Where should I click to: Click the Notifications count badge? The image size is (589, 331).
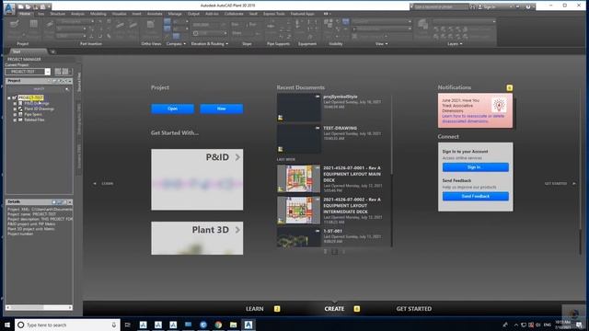point(509,88)
